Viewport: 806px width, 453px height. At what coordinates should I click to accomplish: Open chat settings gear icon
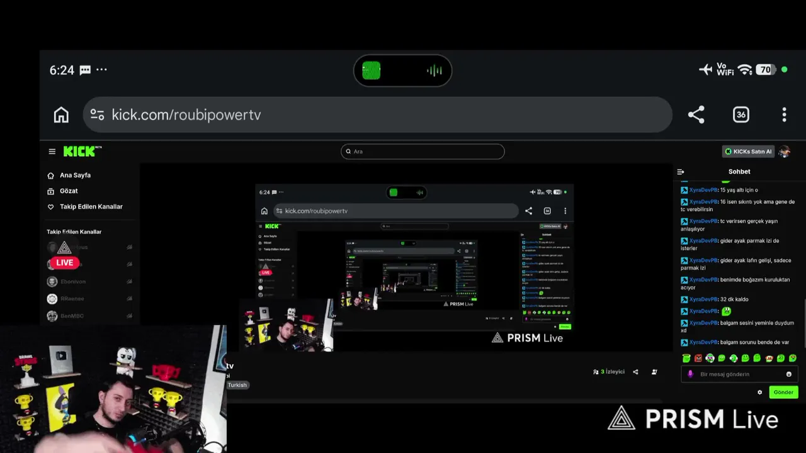(x=759, y=392)
